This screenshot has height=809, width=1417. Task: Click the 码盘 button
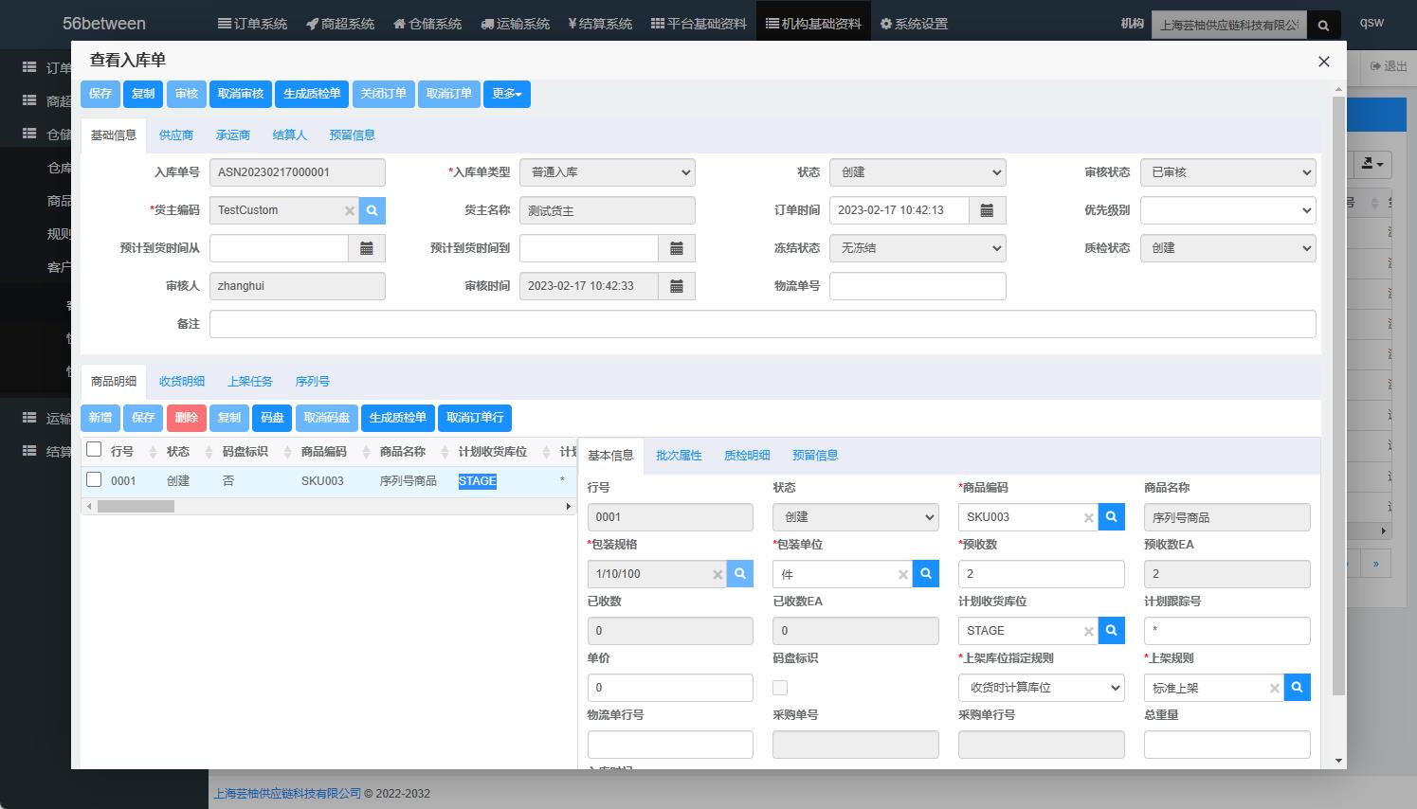tap(272, 418)
